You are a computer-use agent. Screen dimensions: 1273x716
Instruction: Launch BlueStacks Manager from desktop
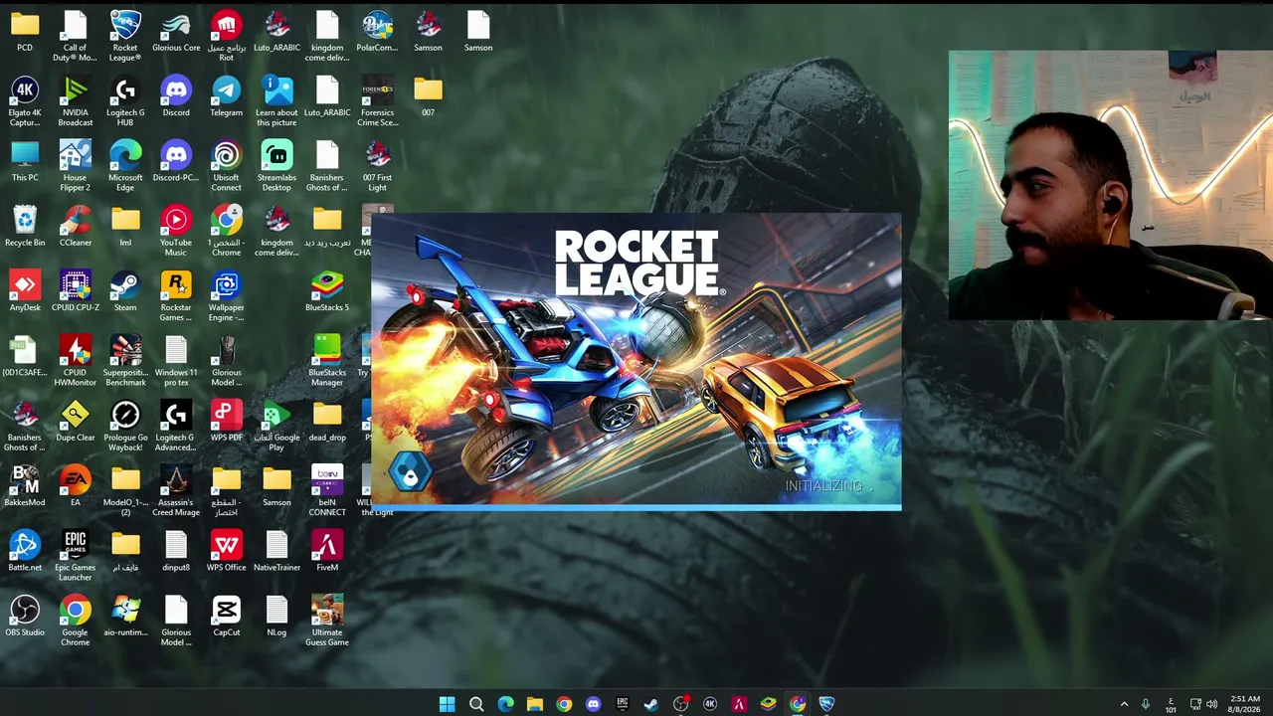(327, 361)
